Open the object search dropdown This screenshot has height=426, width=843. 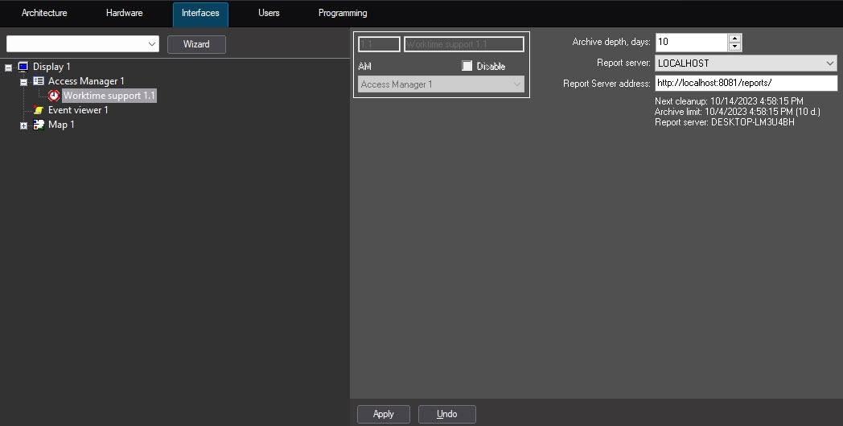click(x=151, y=44)
